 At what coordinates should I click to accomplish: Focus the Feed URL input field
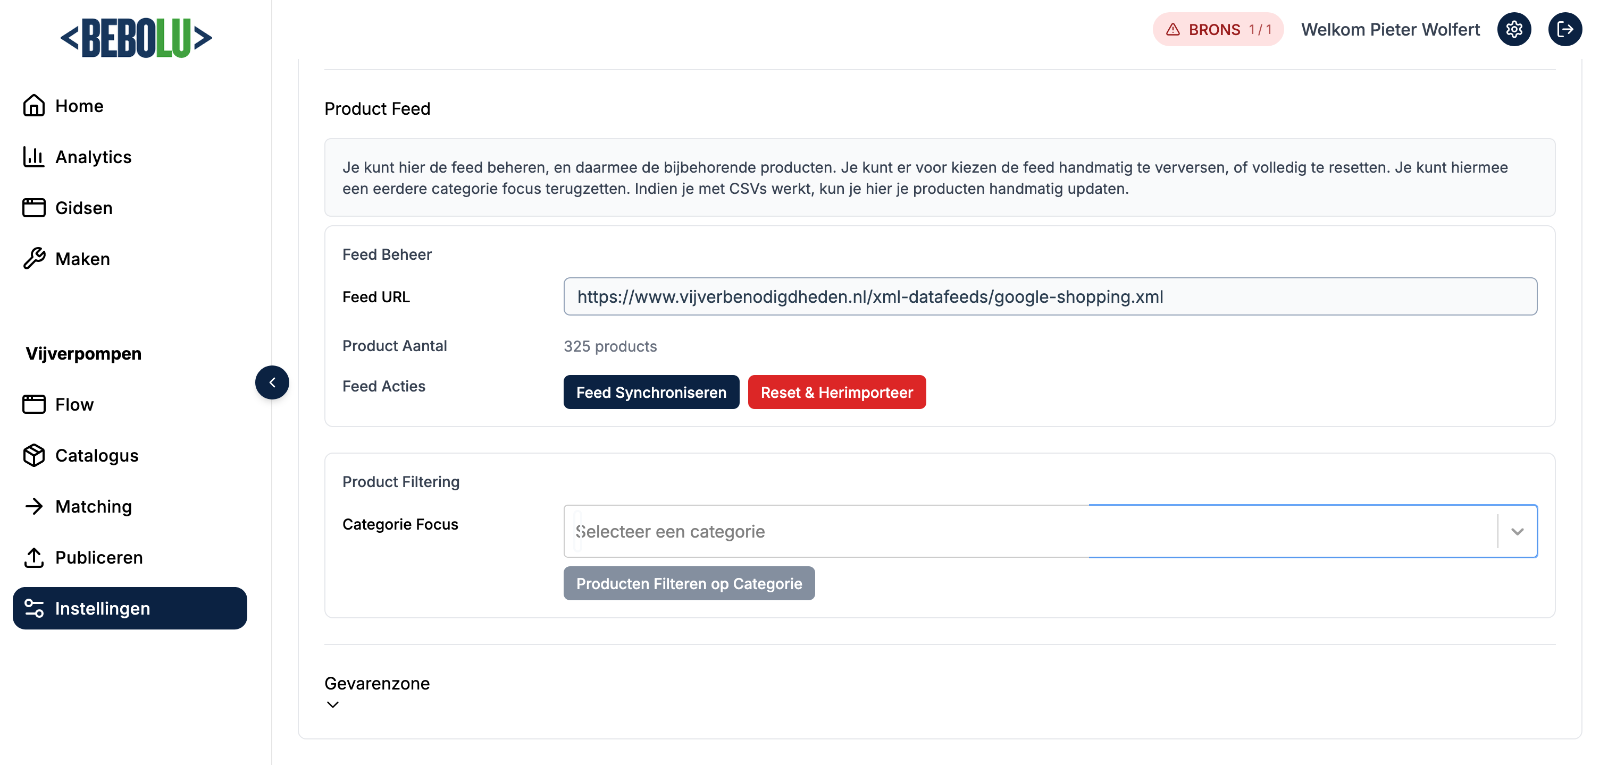[x=1050, y=297]
